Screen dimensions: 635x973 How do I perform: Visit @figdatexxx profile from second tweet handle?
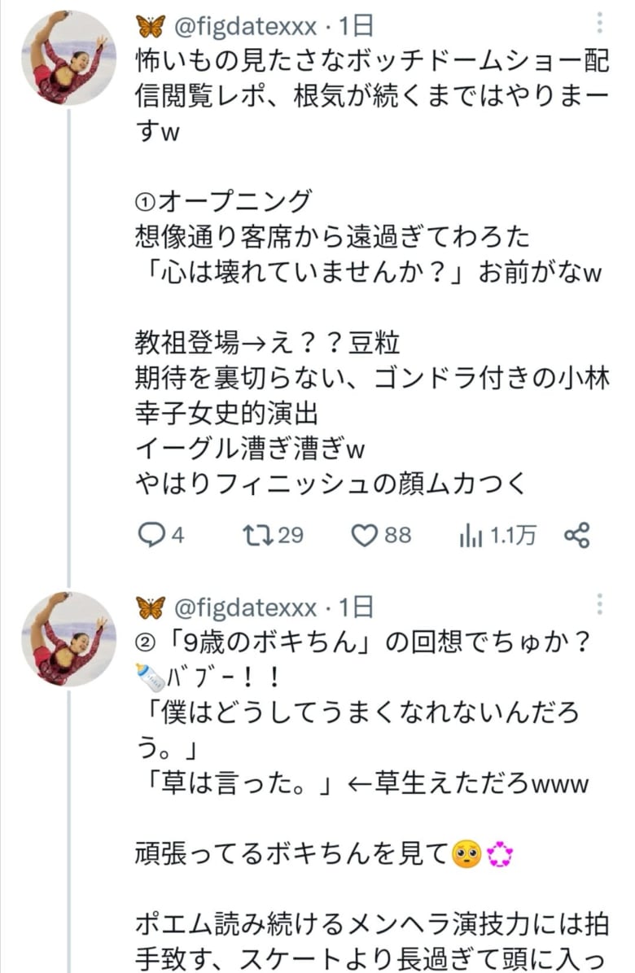click(246, 607)
